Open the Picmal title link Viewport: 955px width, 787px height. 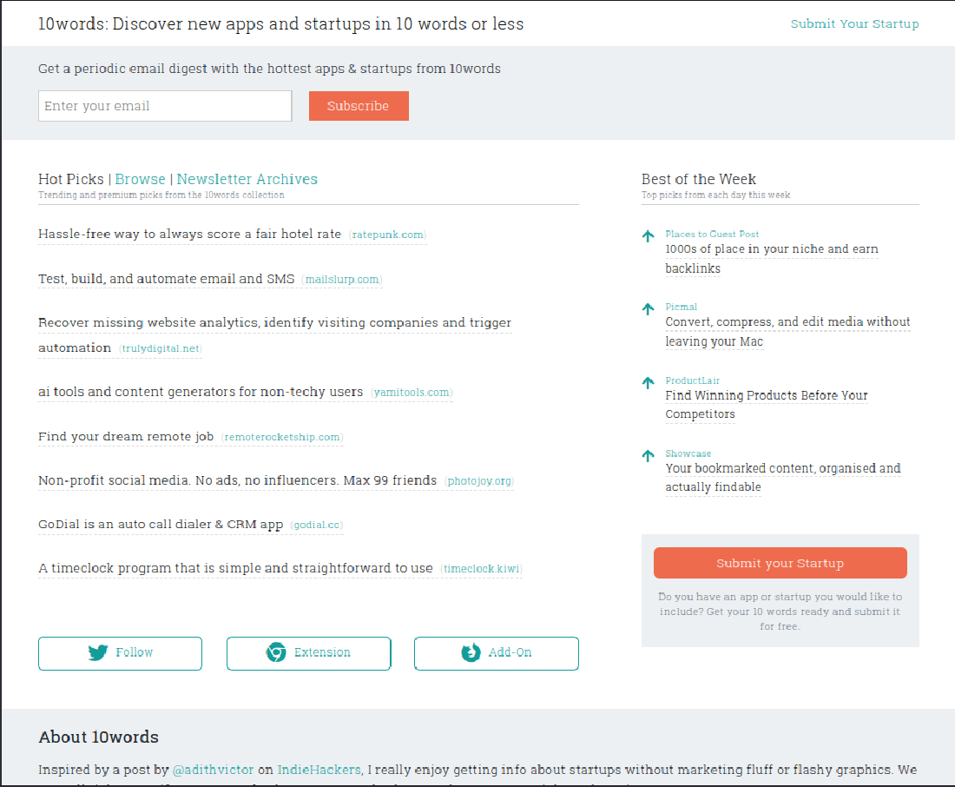point(681,307)
